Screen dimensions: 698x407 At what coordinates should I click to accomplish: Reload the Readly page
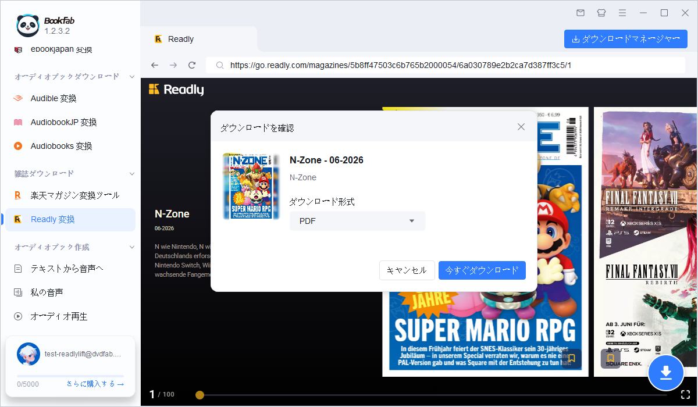pos(192,65)
